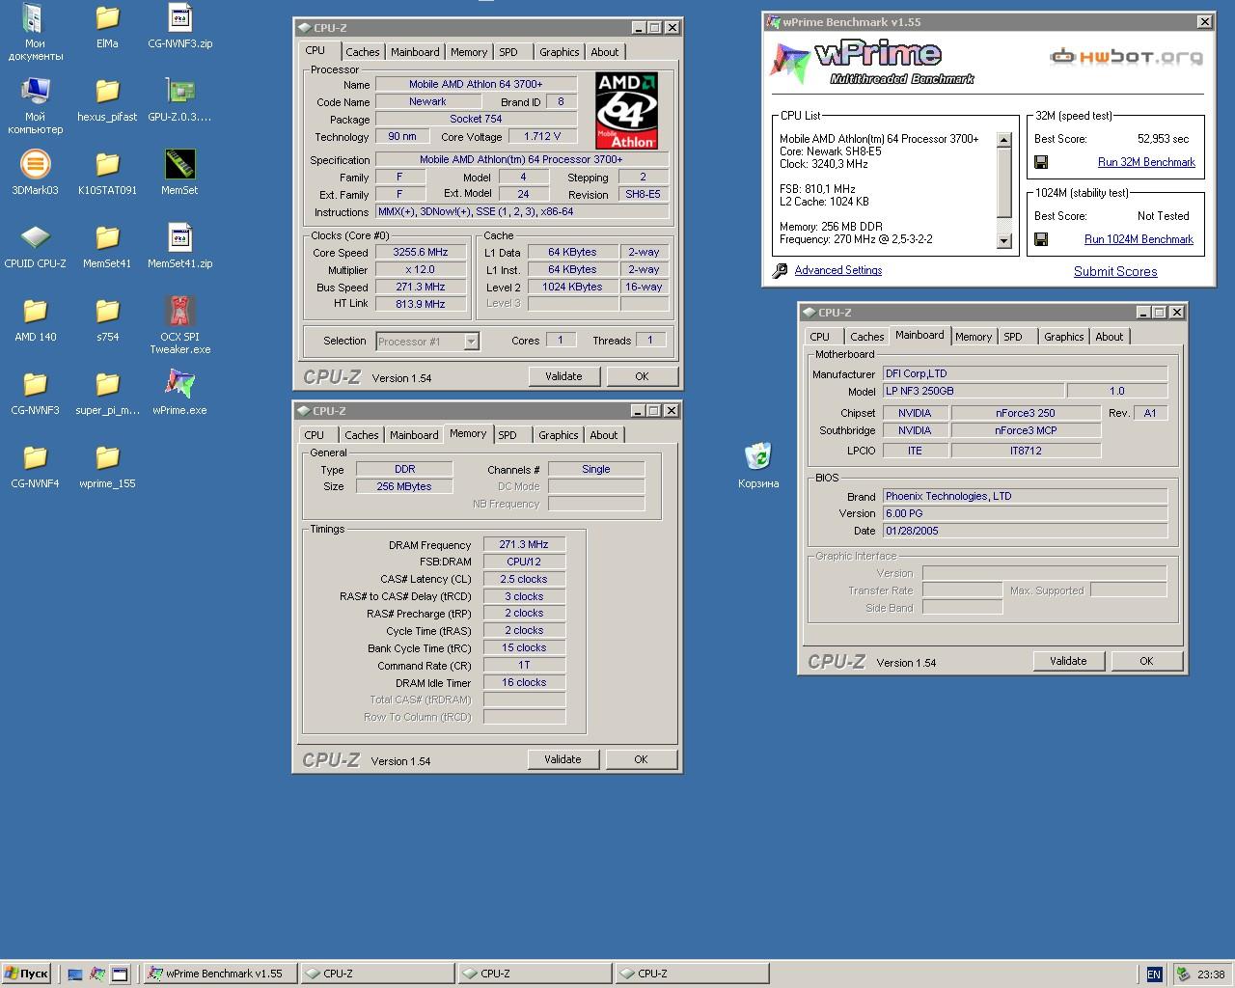
Task: Open MemSet41.zip archive icon
Action: [179, 246]
